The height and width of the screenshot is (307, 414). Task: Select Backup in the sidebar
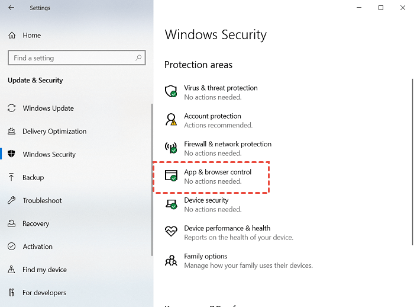click(x=33, y=177)
